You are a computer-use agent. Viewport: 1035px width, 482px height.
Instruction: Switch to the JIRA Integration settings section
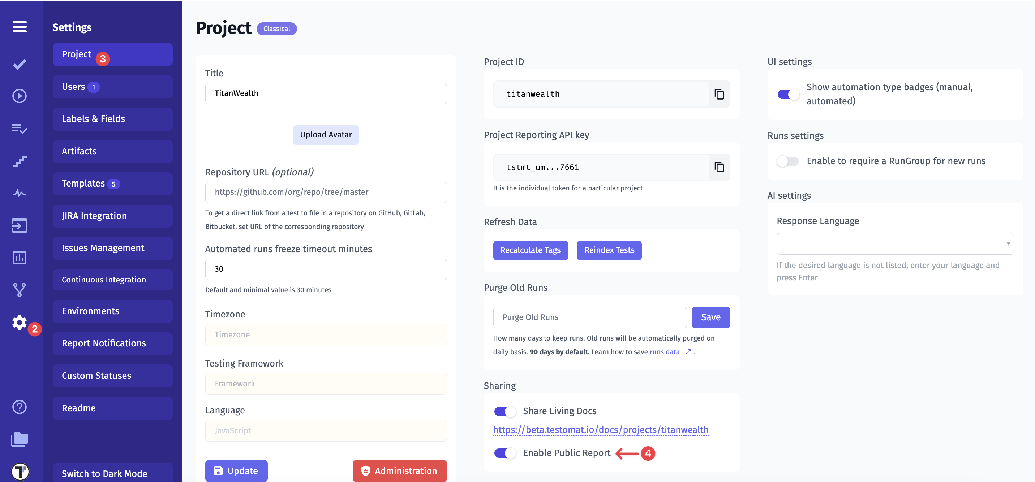tap(112, 216)
